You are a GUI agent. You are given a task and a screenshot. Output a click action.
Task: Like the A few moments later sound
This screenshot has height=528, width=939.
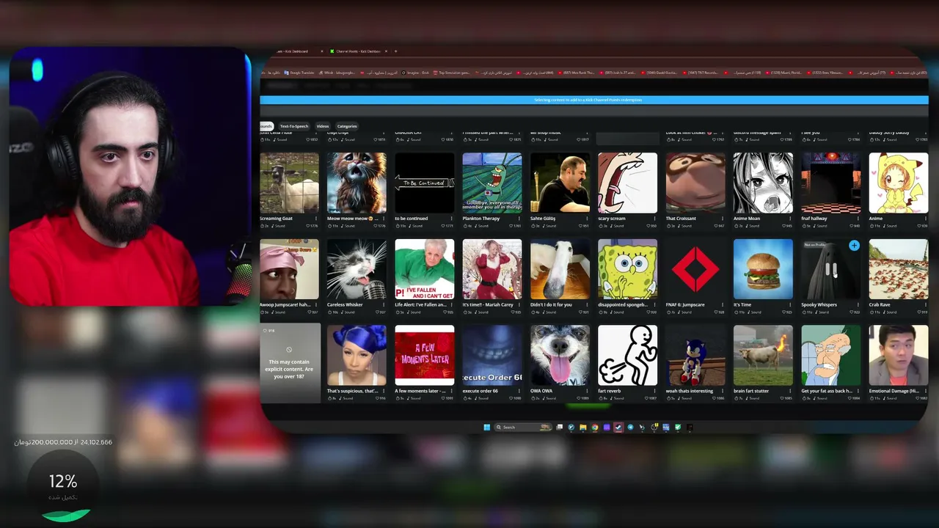[x=443, y=398]
